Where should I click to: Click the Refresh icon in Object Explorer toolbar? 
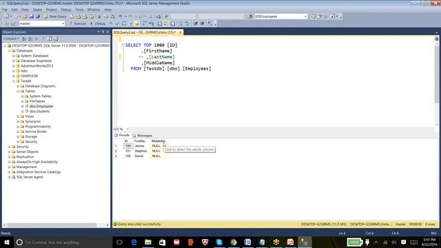coord(50,39)
